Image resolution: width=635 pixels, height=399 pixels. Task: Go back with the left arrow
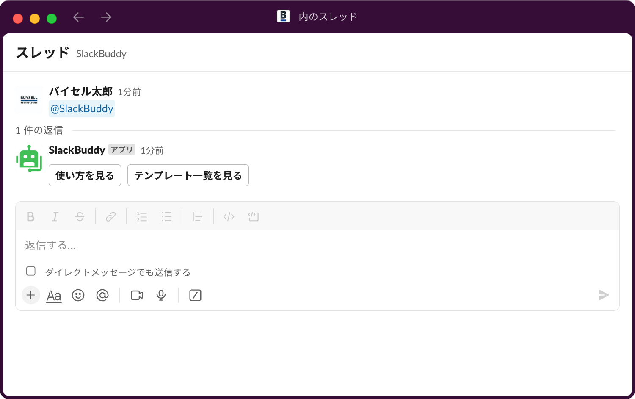79,17
